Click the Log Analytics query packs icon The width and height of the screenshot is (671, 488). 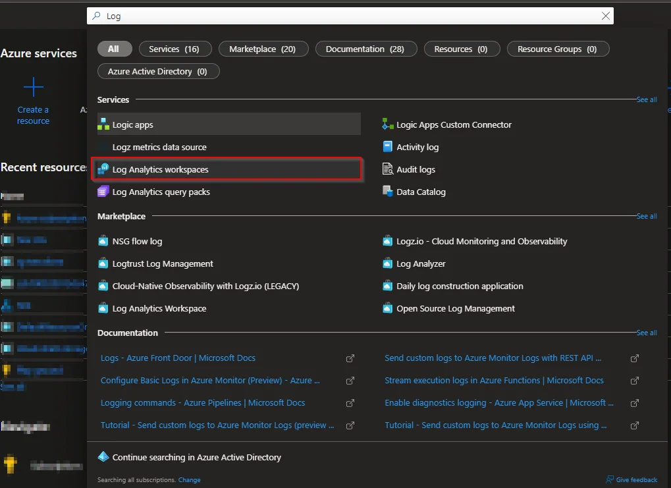103,192
